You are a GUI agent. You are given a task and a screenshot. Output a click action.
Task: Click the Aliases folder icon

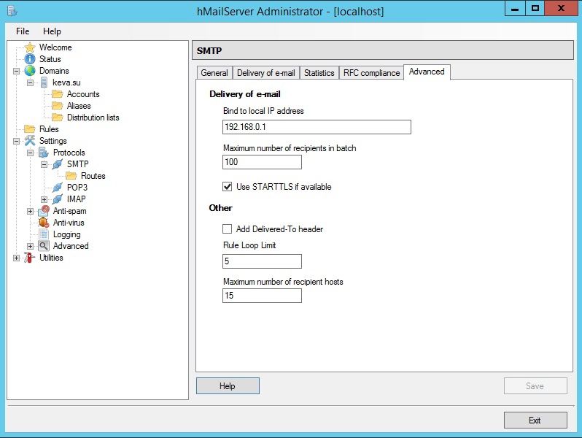[58, 106]
